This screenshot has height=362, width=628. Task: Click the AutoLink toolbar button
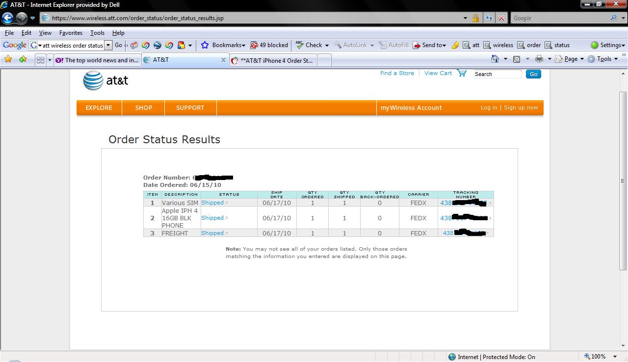point(354,45)
